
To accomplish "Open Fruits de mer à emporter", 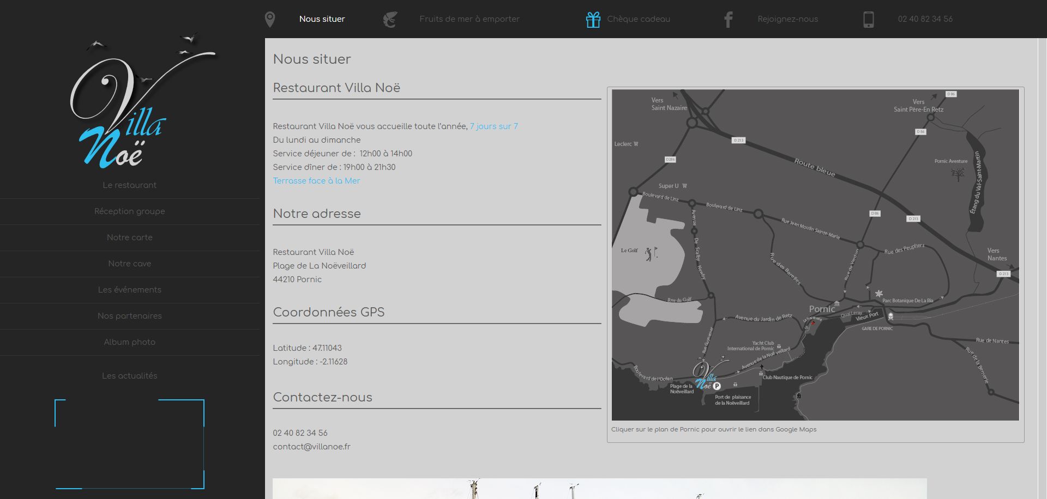I will coord(469,19).
